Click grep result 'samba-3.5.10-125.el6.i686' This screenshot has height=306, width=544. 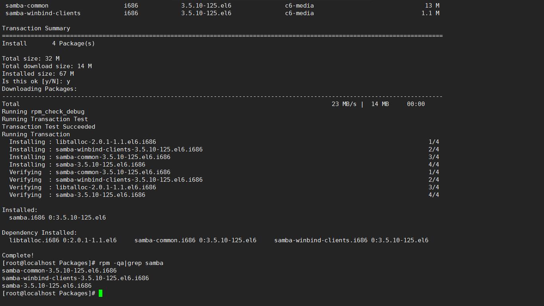click(47, 286)
